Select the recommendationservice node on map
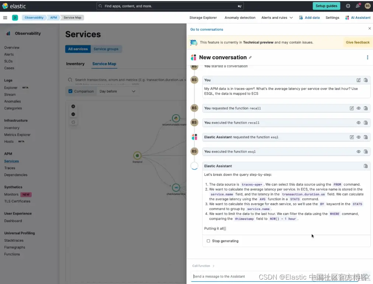The image size is (373, 284). coord(176,118)
